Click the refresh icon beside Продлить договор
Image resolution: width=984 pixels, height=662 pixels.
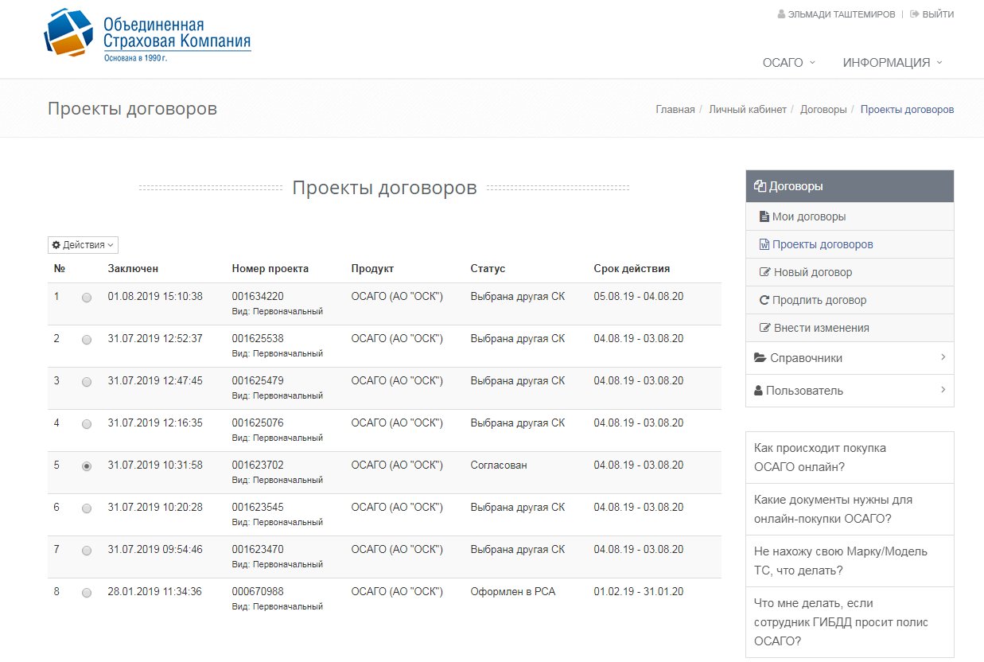tap(764, 300)
